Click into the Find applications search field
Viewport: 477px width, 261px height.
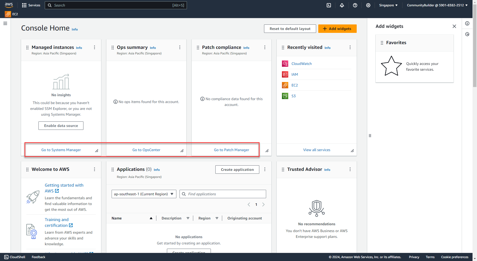223,194
